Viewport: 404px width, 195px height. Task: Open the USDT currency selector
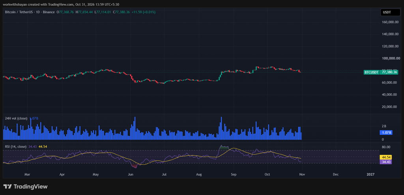click(x=389, y=12)
